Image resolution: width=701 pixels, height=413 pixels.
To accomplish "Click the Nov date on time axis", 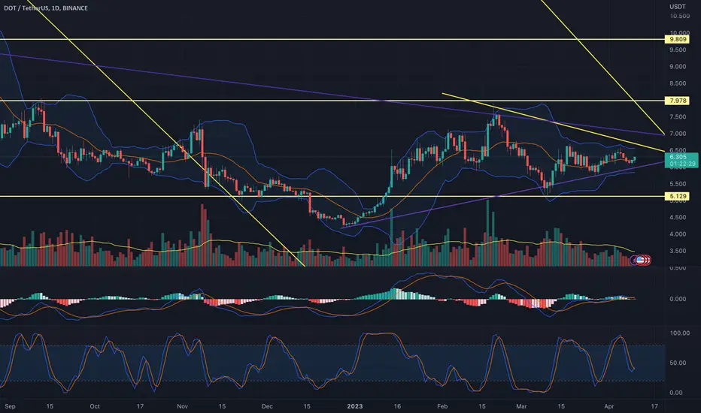I will click(x=183, y=406).
